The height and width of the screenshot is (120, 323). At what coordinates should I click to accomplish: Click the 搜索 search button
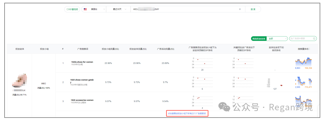(253, 9)
